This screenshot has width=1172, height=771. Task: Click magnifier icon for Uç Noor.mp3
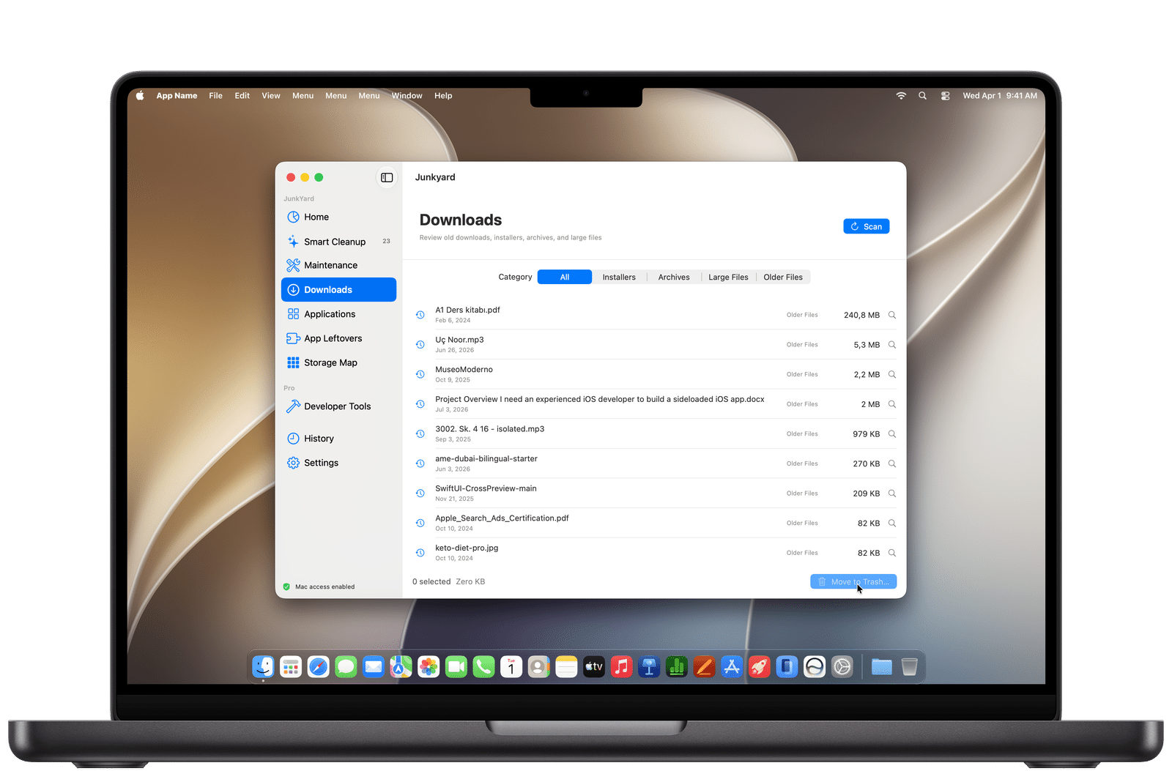click(892, 344)
